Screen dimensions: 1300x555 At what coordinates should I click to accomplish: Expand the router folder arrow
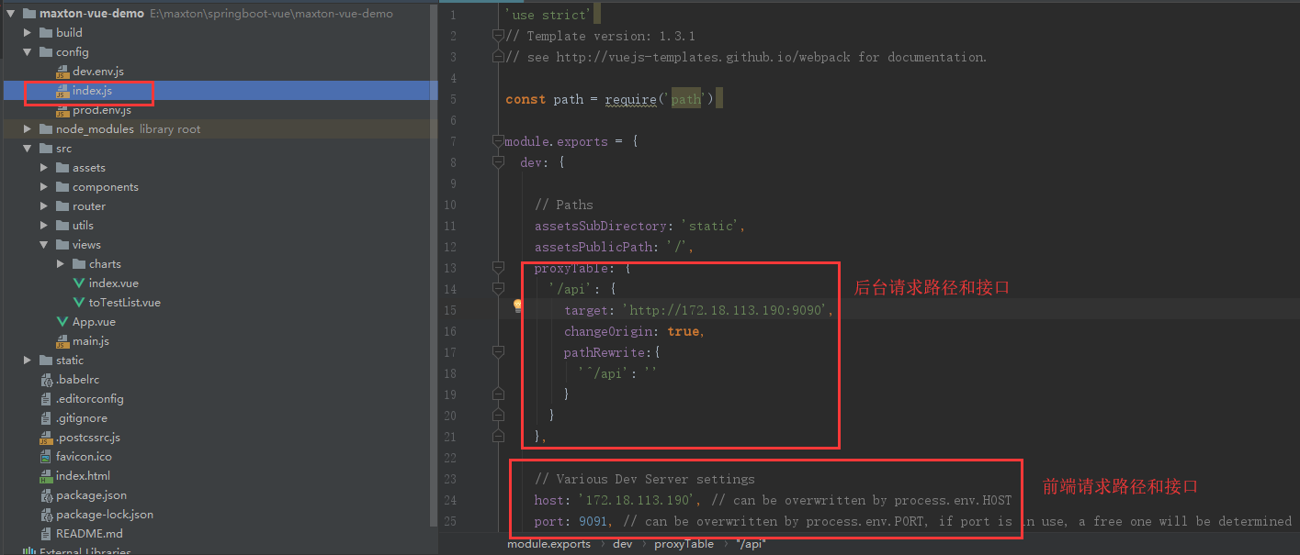tap(44, 206)
